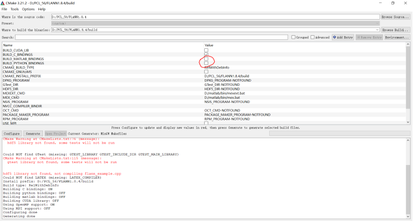Image resolution: width=413 pixels, height=221 pixels.
Task: Open the Tools menu
Action: click(x=14, y=9)
